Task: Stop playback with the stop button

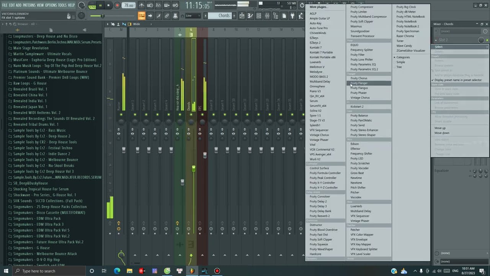Action: [x=109, y=5]
